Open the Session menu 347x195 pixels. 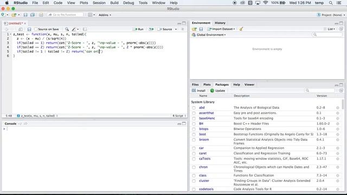[99, 3]
